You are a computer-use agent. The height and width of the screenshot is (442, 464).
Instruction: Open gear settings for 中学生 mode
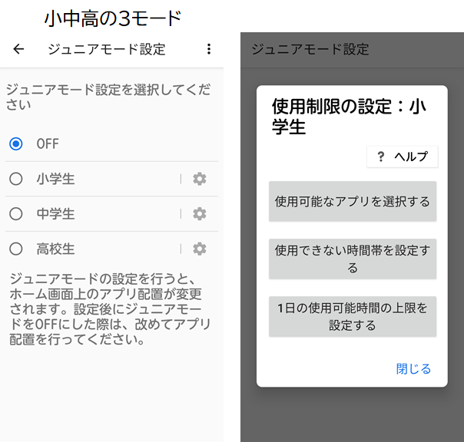[x=200, y=214]
